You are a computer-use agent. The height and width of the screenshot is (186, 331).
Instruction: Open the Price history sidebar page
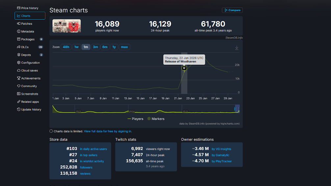point(30,8)
